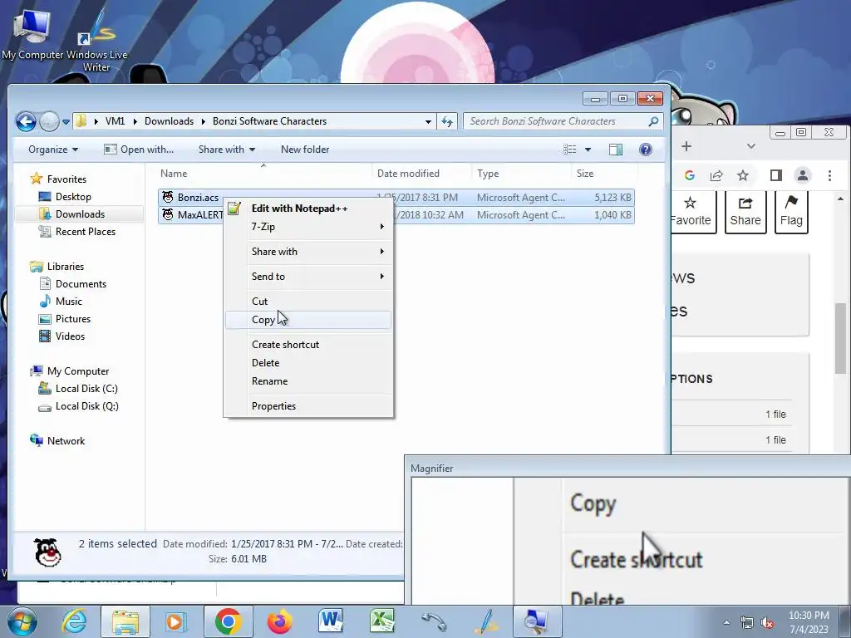Change your view icon in Explorer

click(569, 150)
